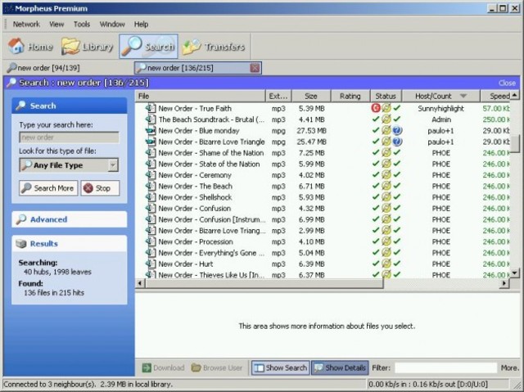The width and height of the screenshot is (524, 392).
Task: Click the audio file icon for The Beach Soundtrack
Action: point(151,119)
